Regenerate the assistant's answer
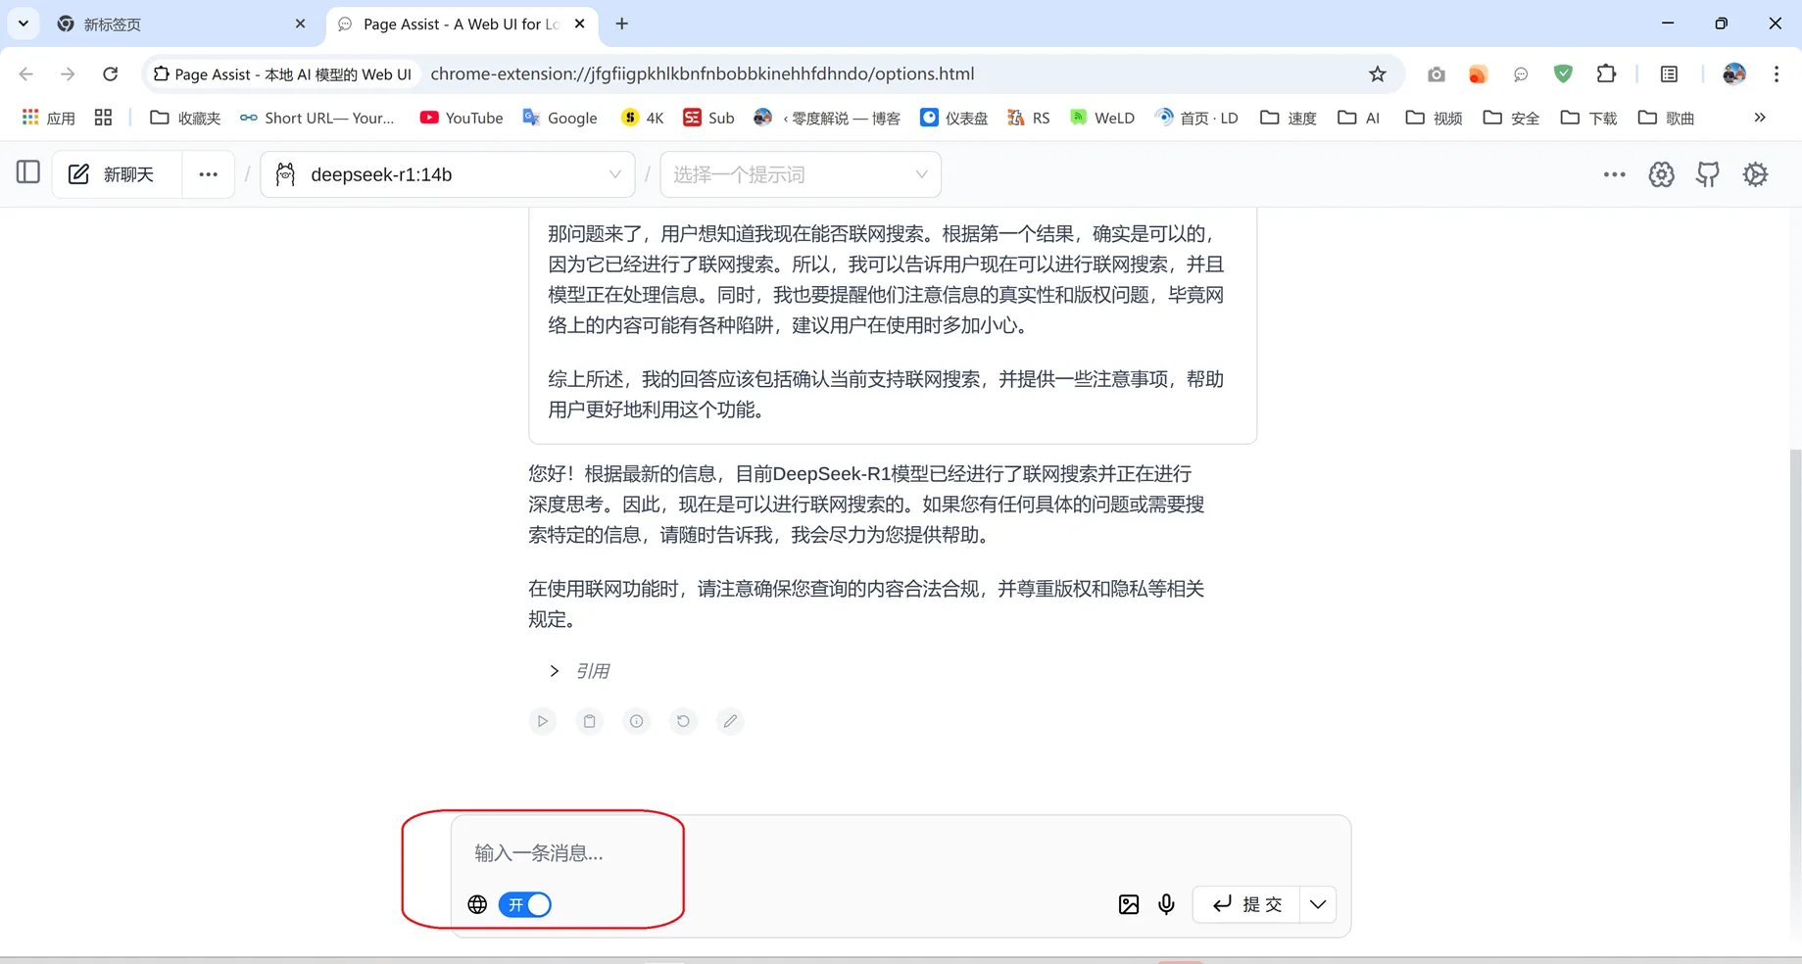The image size is (1802, 964). pos(683,721)
